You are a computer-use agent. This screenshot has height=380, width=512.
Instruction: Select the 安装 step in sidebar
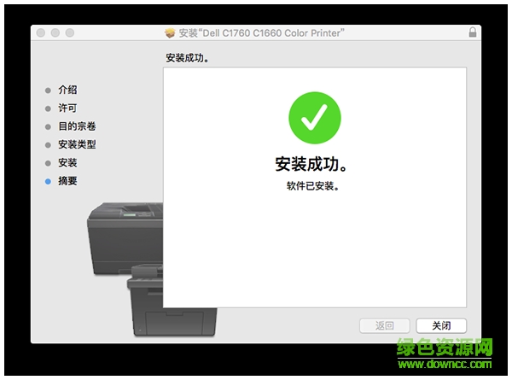[x=67, y=163]
